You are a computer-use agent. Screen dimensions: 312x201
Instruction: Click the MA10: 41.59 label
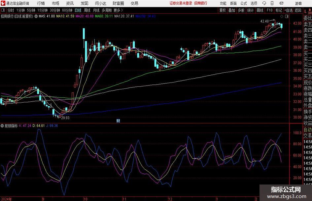click(65, 16)
